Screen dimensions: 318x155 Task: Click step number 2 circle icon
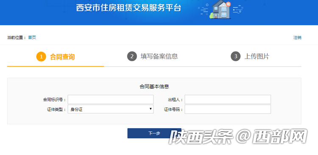click(132, 56)
